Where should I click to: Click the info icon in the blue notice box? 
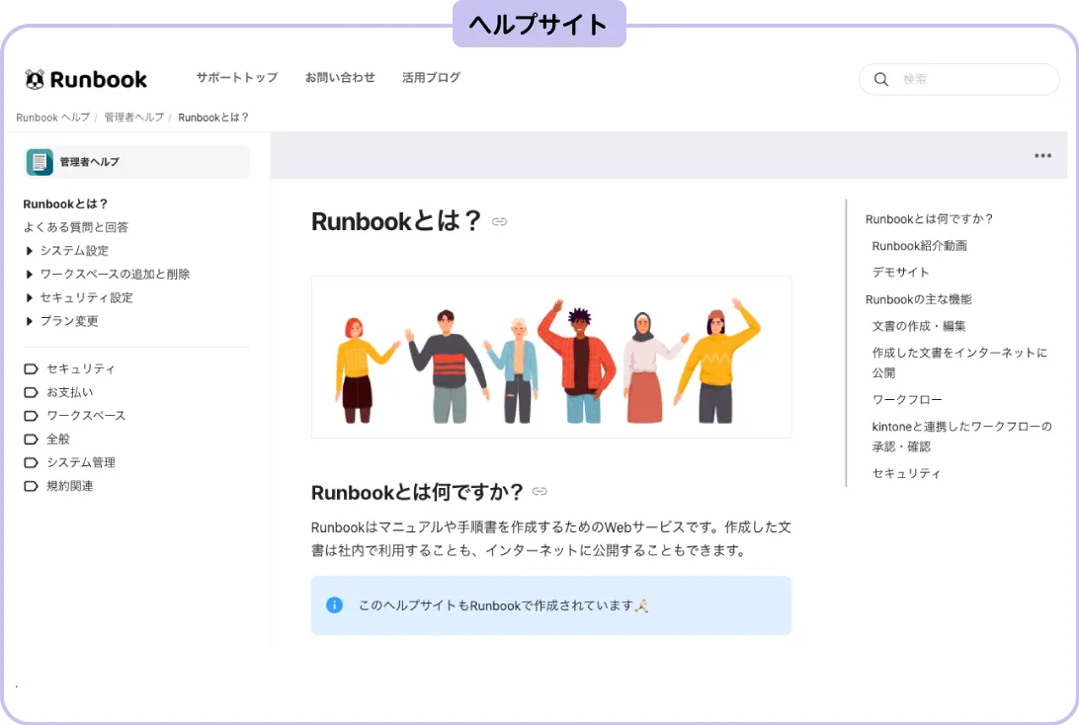pos(334,605)
